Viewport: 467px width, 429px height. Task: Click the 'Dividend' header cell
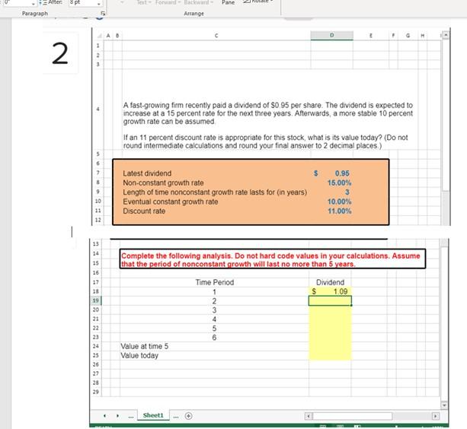click(330, 282)
